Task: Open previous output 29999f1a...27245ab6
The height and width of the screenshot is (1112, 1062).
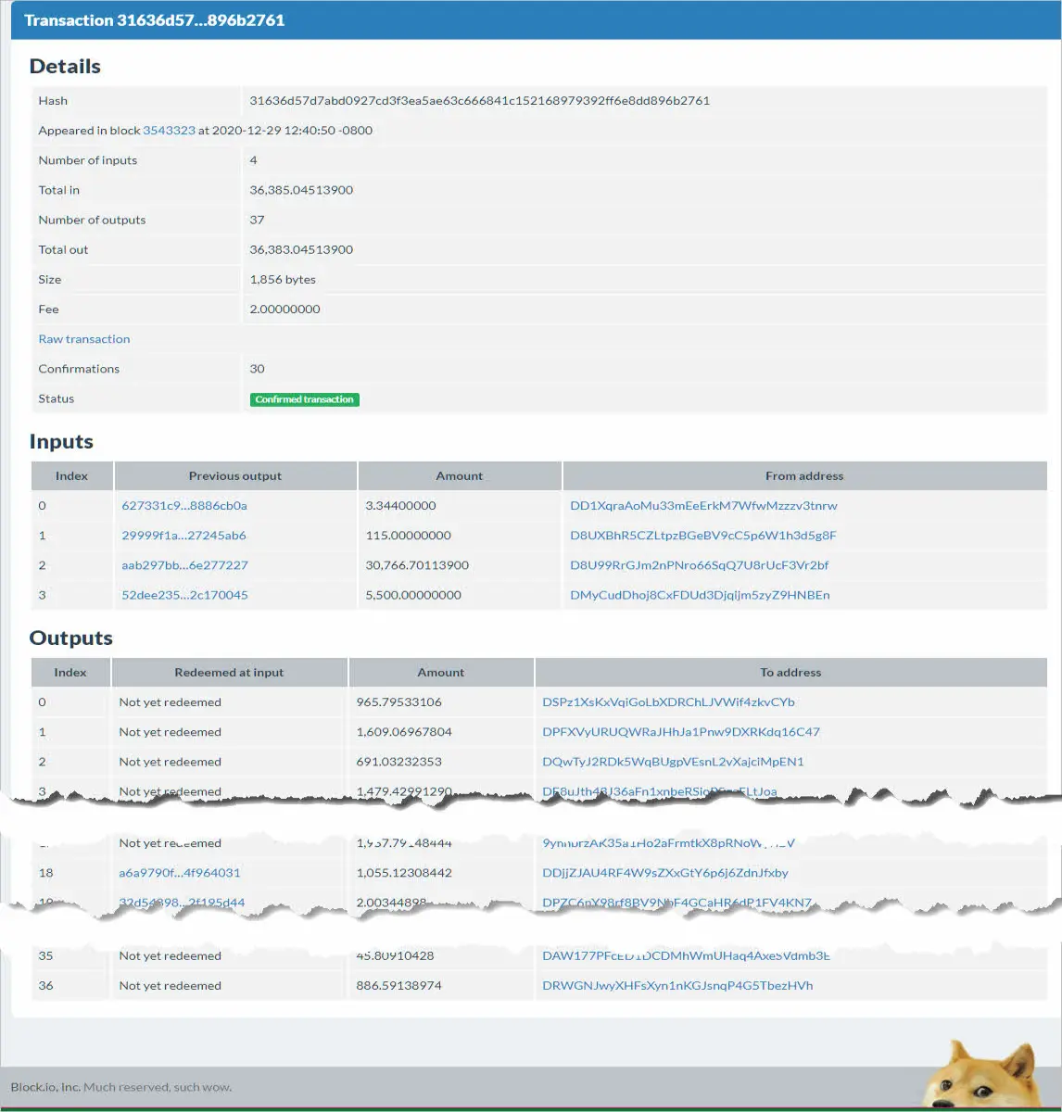Action: 183,536
